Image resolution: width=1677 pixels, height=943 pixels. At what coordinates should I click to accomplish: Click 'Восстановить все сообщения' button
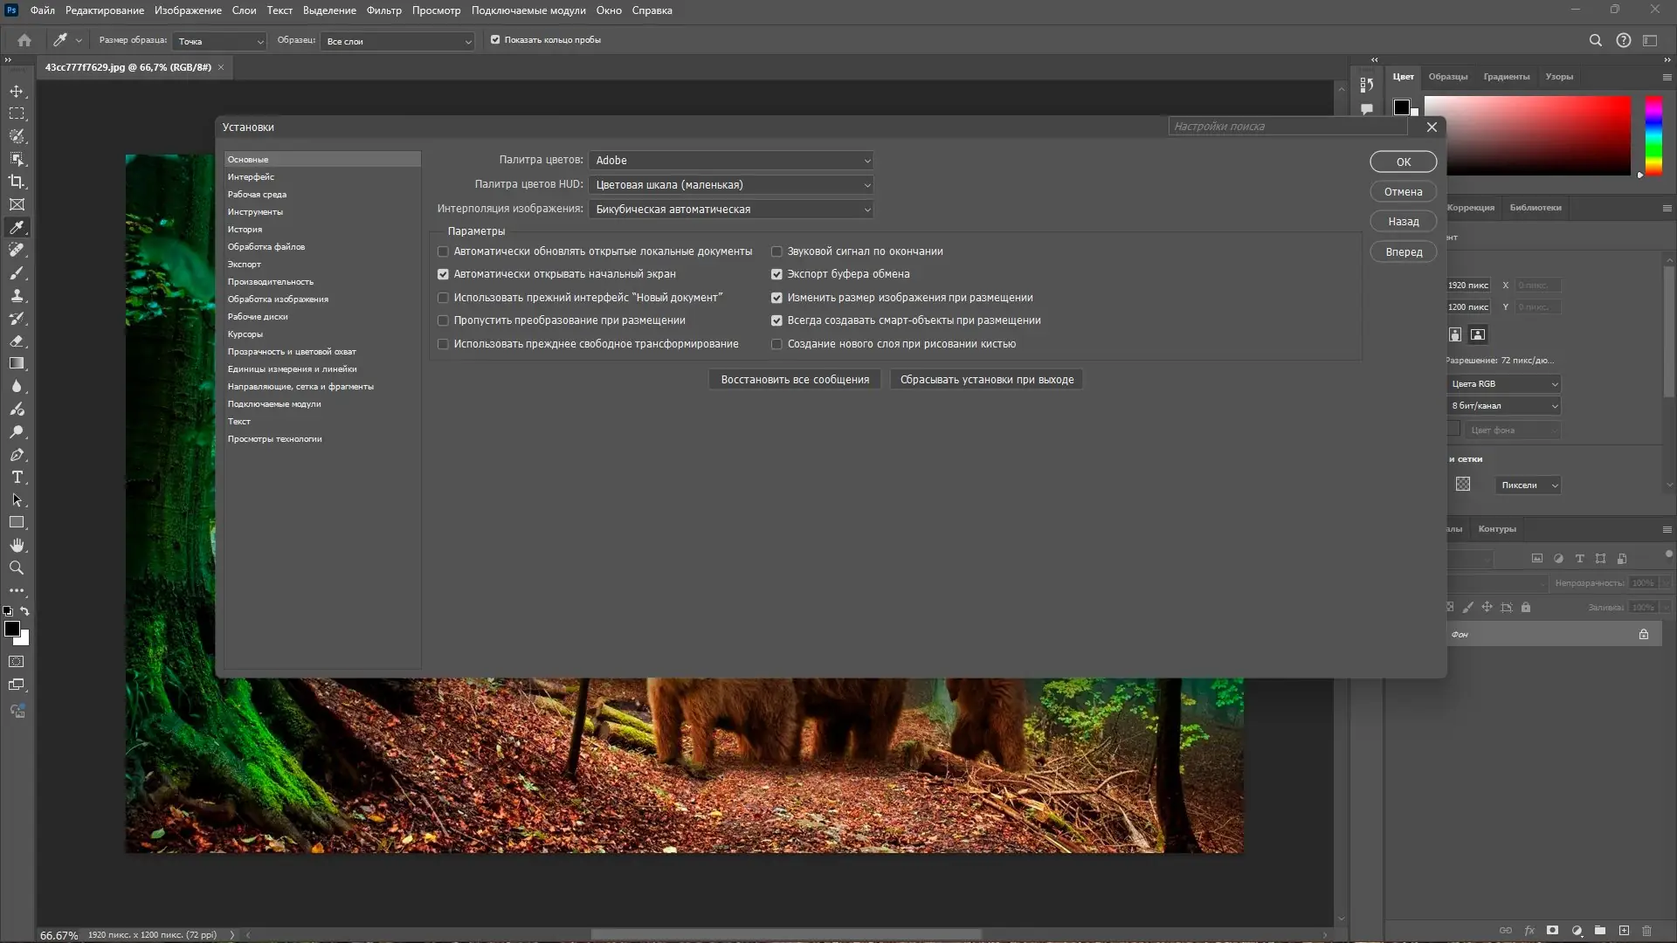795,380
